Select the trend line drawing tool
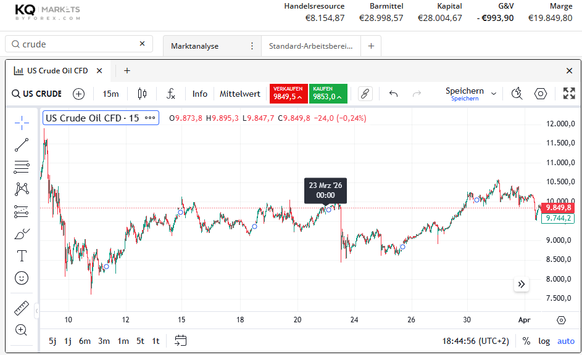582x355 pixels. [x=22, y=145]
